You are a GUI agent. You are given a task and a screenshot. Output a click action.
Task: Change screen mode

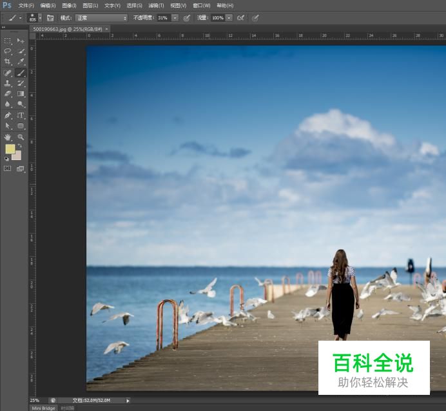[x=21, y=169]
